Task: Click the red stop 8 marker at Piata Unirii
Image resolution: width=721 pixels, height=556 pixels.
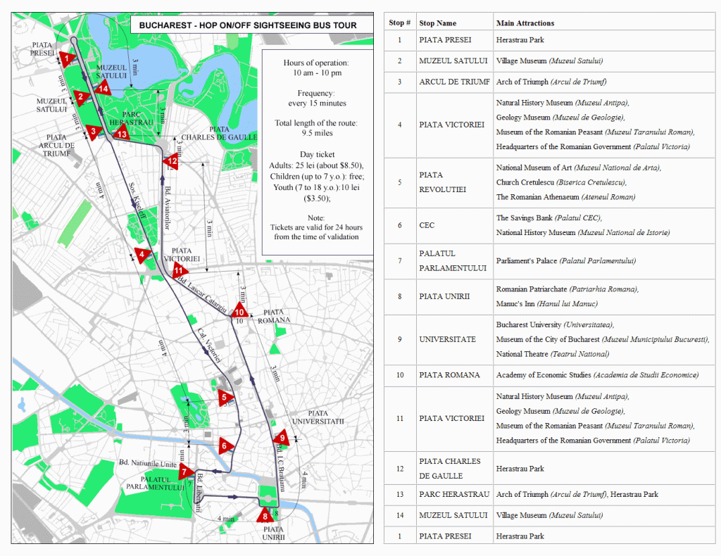Action: (265, 516)
